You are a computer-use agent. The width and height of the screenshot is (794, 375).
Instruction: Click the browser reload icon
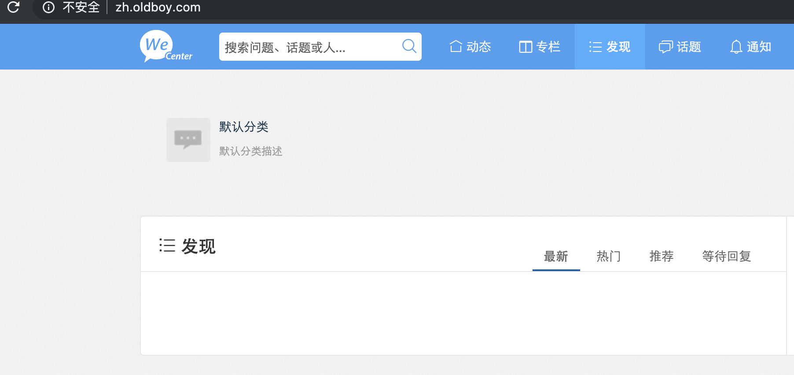[x=14, y=7]
